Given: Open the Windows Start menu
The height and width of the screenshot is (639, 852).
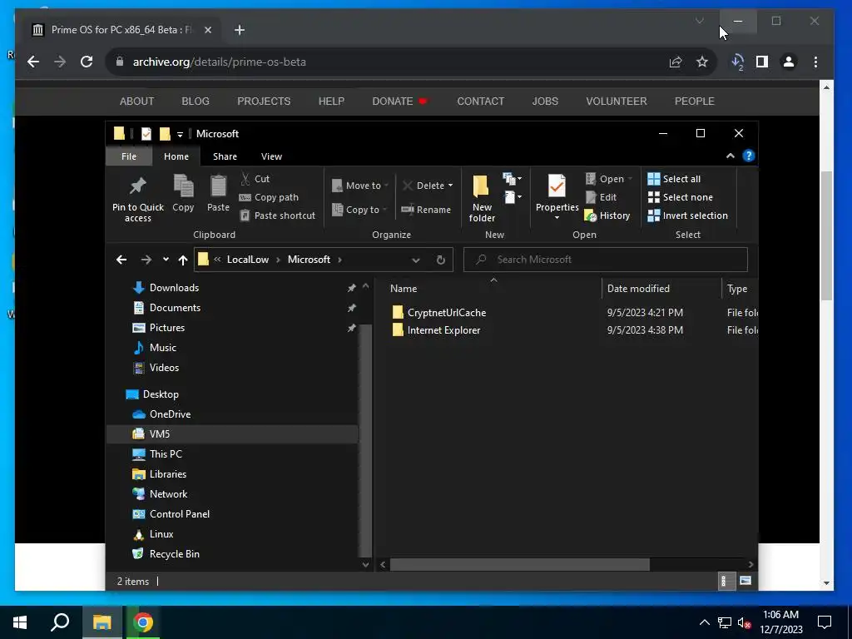Looking at the screenshot, I should [x=20, y=622].
